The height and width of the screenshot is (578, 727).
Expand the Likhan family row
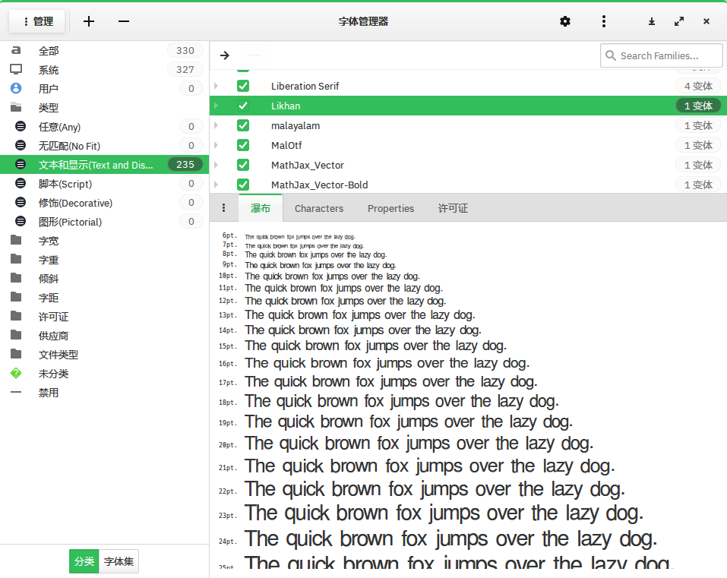tap(216, 106)
